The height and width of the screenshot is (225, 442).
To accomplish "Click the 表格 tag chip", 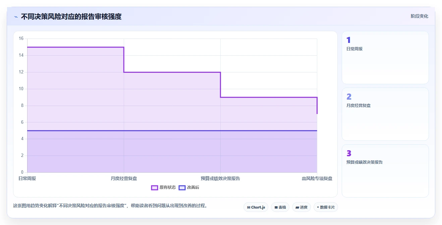I will (x=280, y=207).
